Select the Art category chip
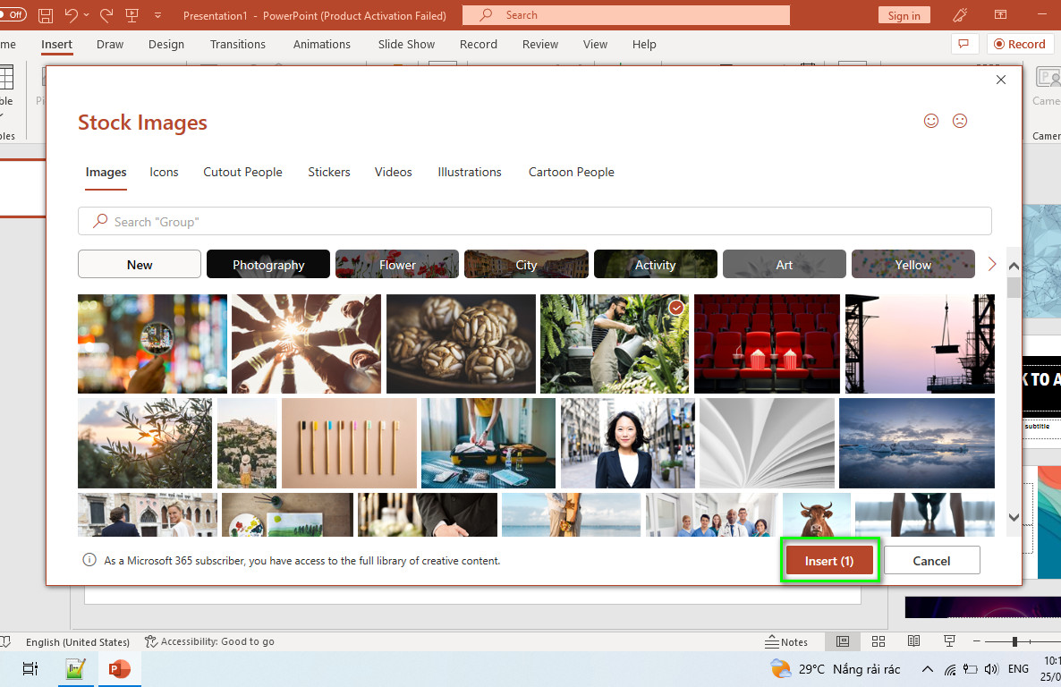 pyautogui.click(x=785, y=264)
